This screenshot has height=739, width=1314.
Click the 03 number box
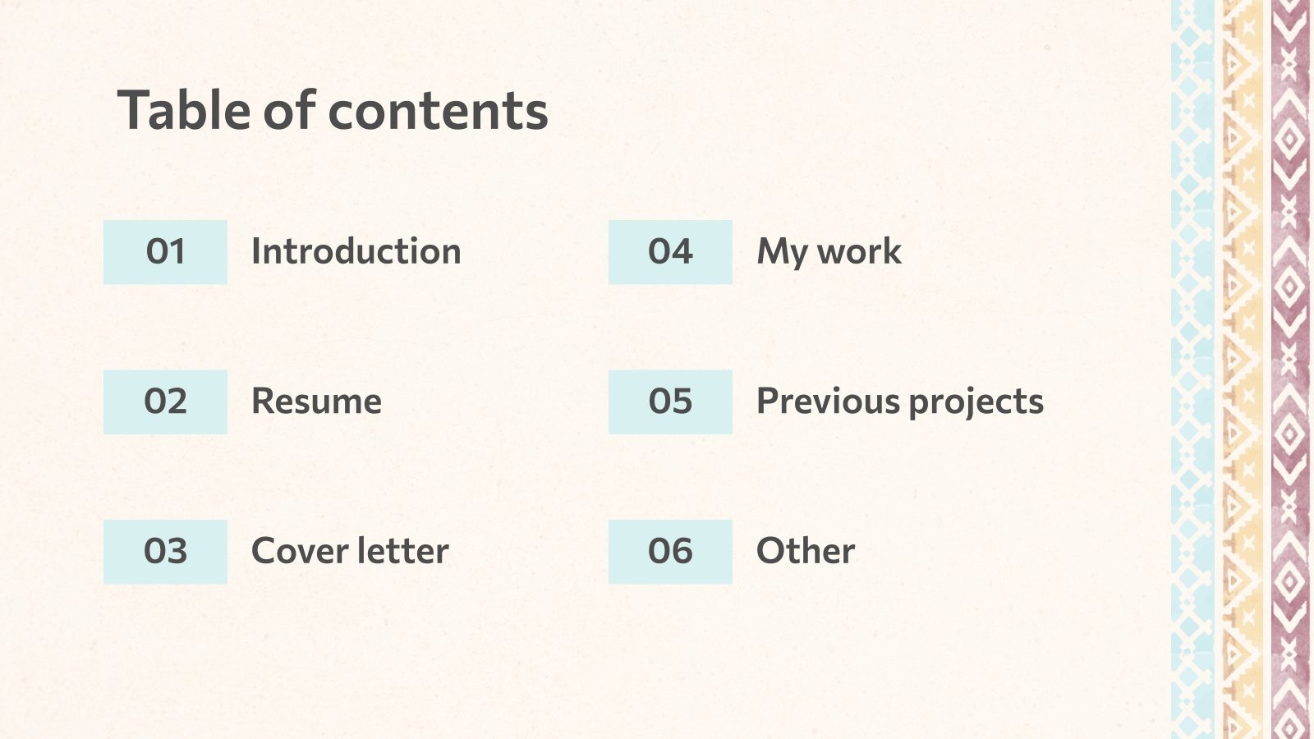click(x=165, y=551)
